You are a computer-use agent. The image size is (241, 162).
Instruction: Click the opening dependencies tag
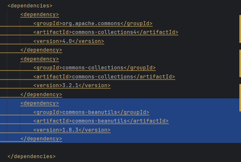click(30, 5)
